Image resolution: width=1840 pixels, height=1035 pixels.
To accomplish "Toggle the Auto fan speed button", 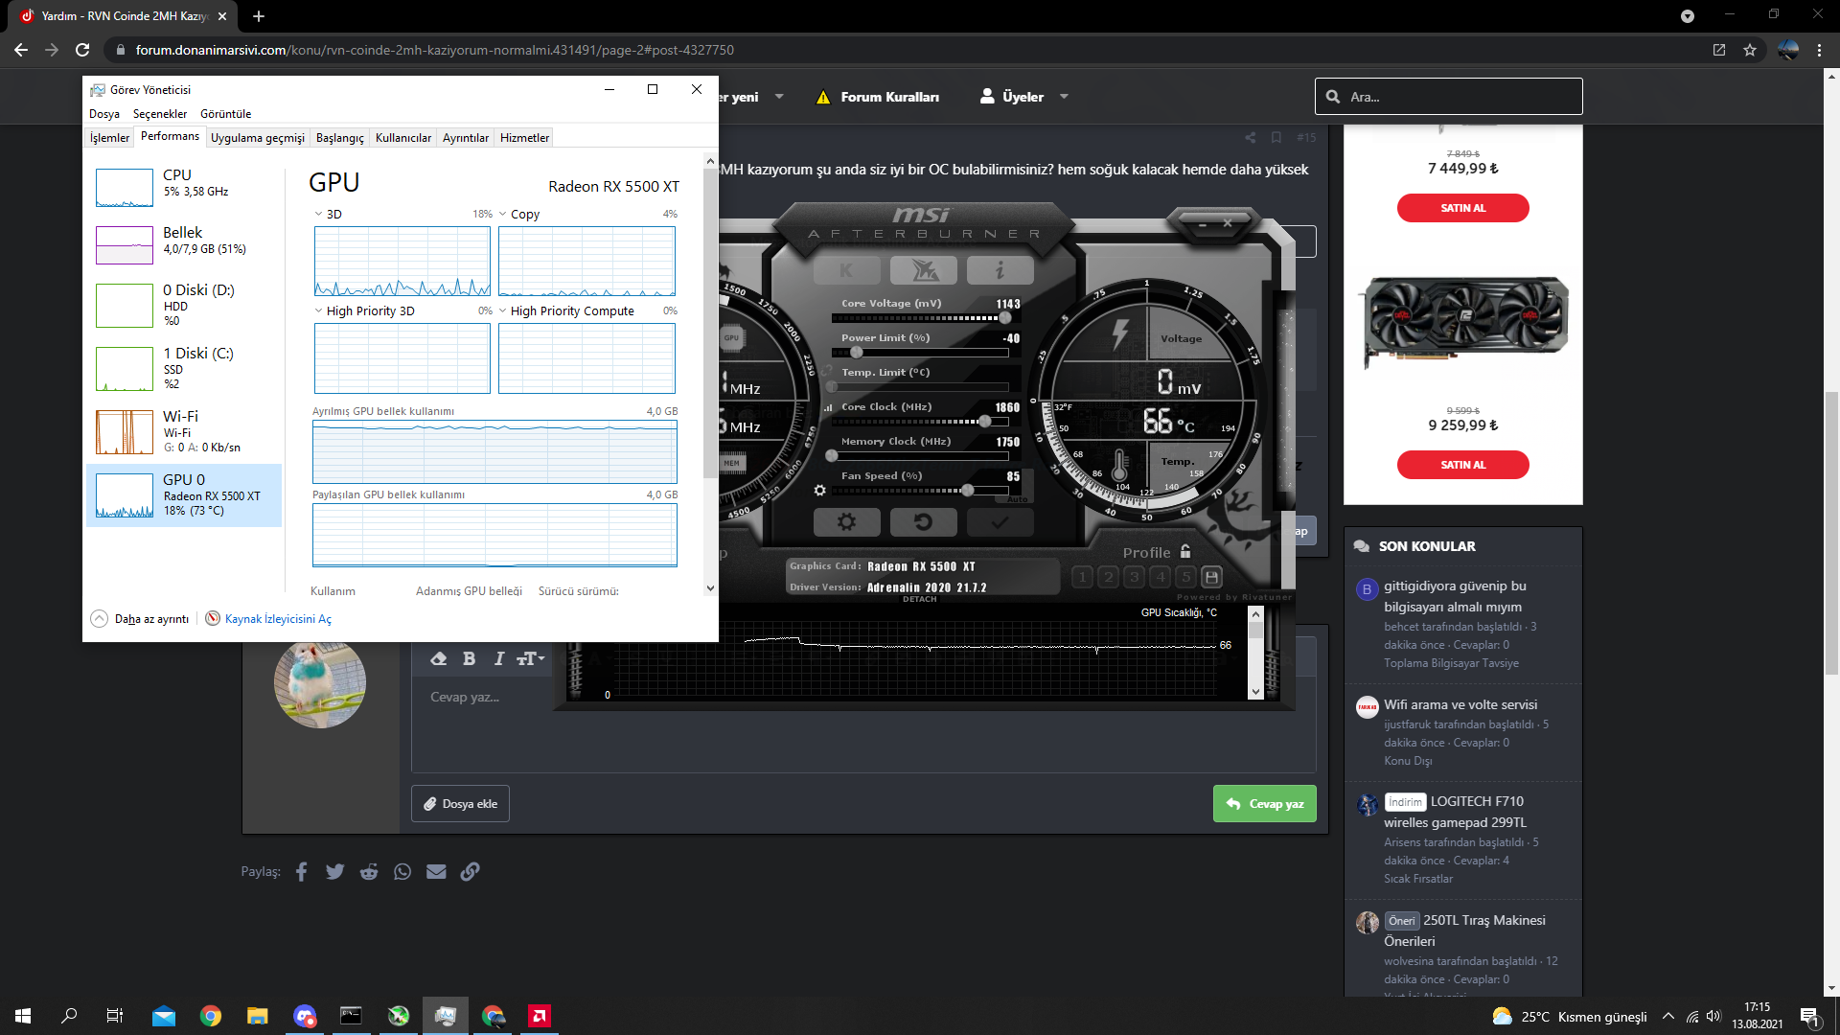I will click(x=1017, y=499).
